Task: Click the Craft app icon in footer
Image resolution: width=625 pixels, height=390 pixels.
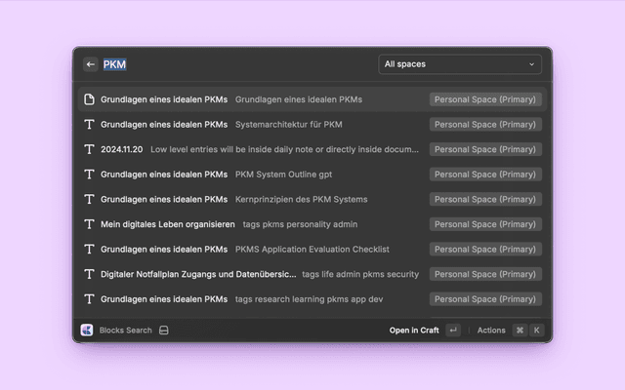Action: [87, 331]
